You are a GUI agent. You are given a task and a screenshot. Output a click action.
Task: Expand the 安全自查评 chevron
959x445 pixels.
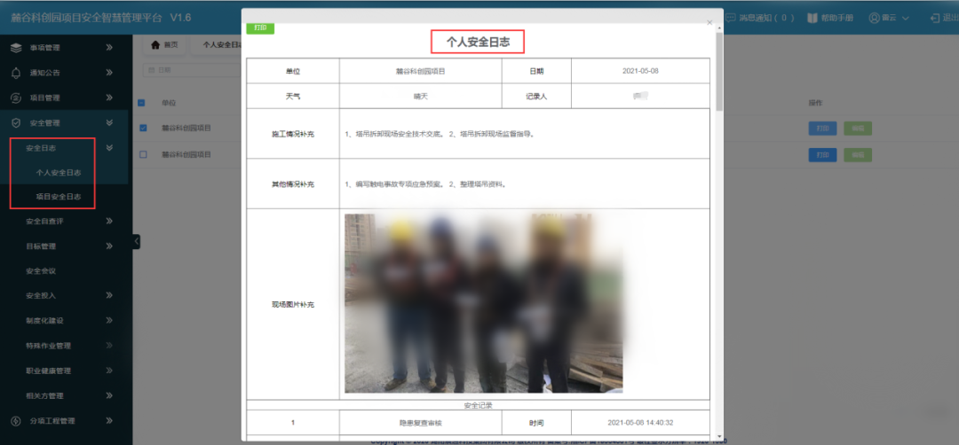[x=109, y=221]
